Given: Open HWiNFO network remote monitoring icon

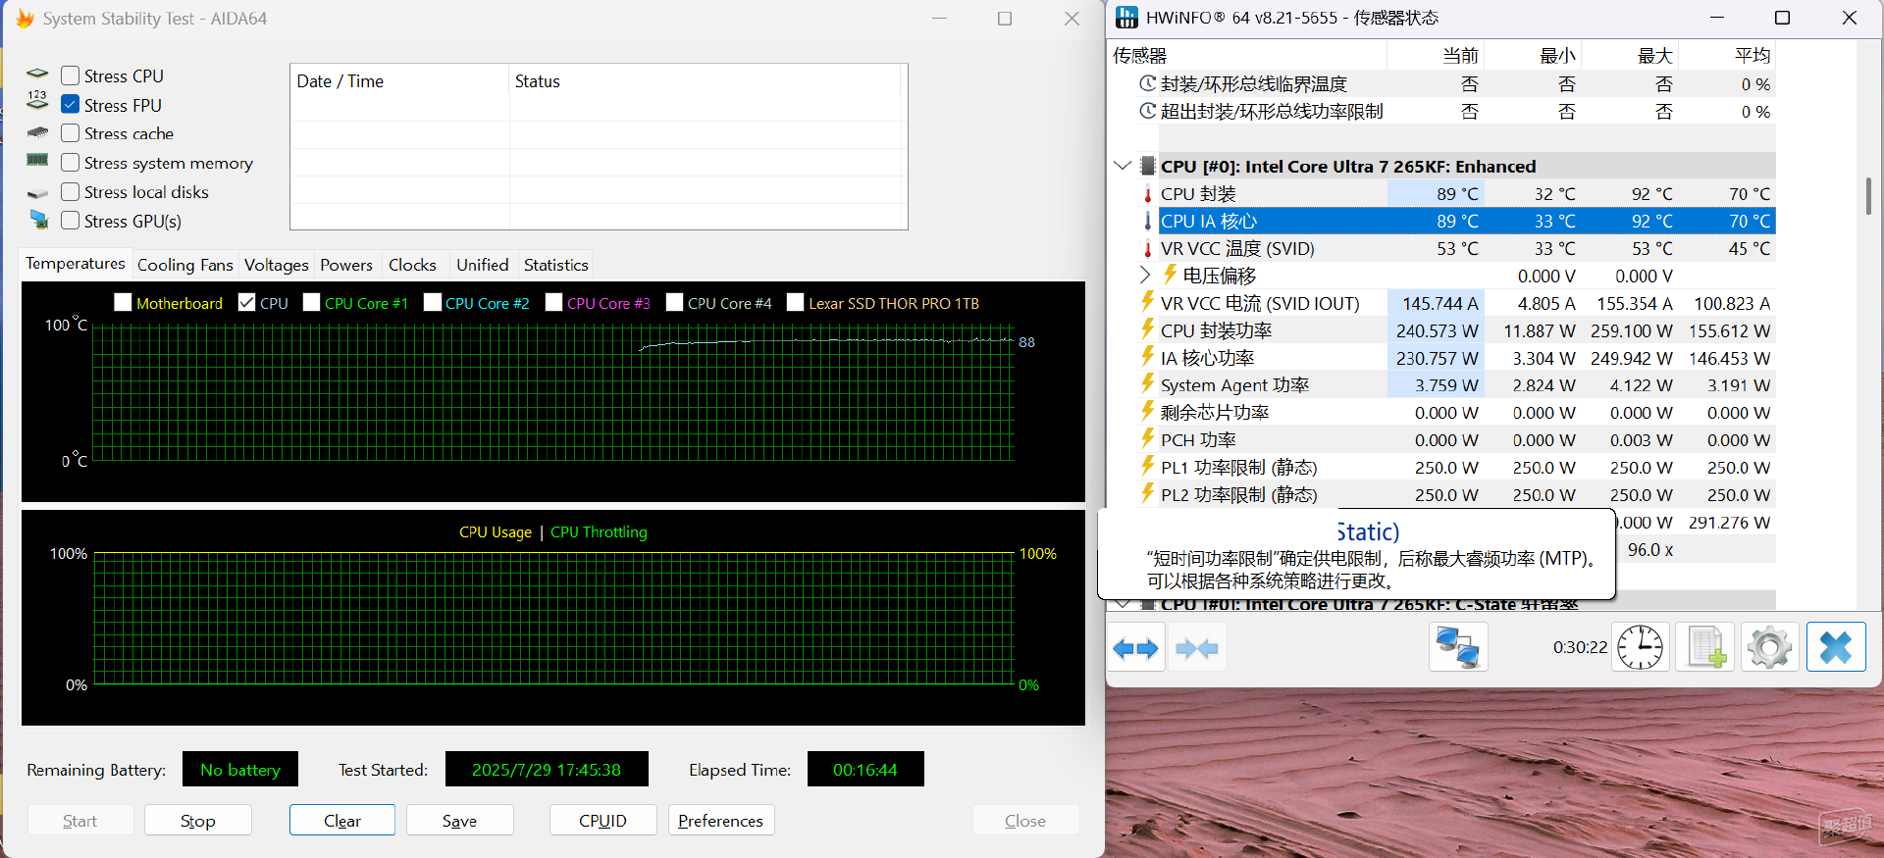Looking at the screenshot, I should (x=1457, y=647).
